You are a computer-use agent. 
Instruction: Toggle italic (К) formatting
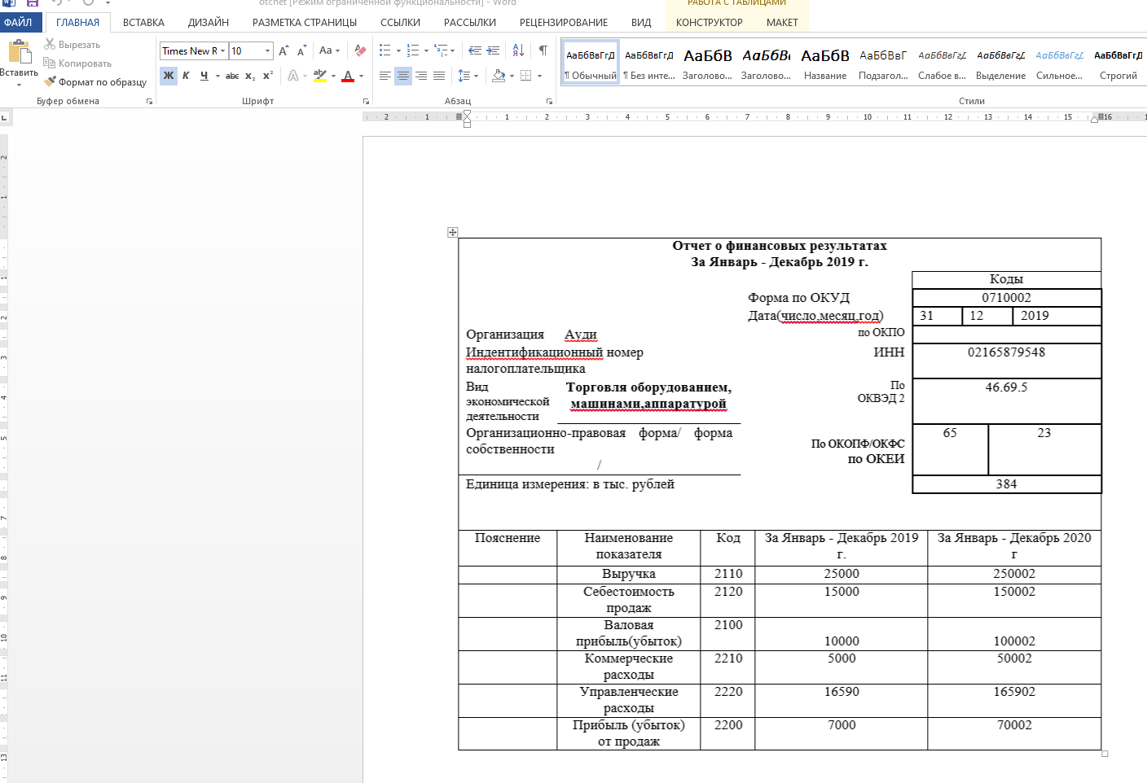(x=187, y=76)
